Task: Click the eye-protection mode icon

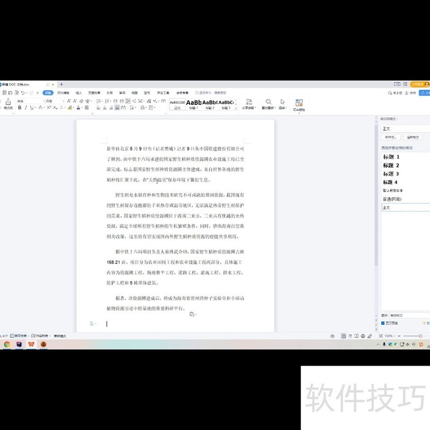Action: (332, 336)
